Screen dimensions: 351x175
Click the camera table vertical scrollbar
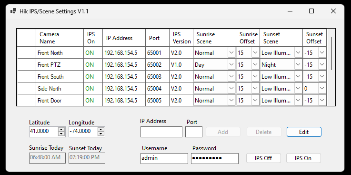click(331, 54)
